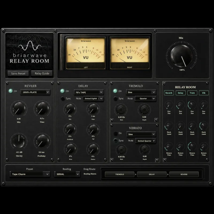Click the DELAY routing block
Image resolution: width=214 pixels, height=214 pixels.
coord(152,174)
